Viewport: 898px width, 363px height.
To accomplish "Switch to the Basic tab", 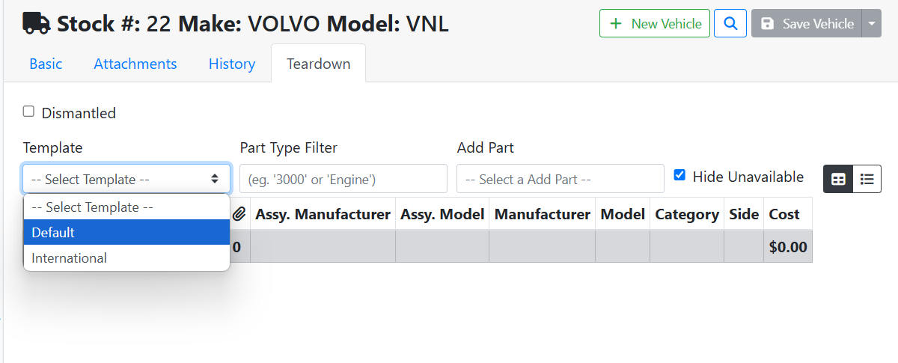I will [x=46, y=64].
